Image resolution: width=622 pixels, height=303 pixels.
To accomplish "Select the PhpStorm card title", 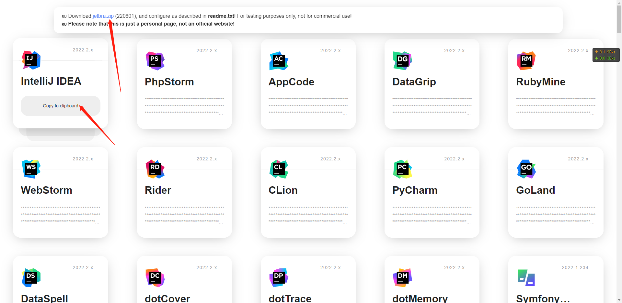I will click(x=169, y=82).
